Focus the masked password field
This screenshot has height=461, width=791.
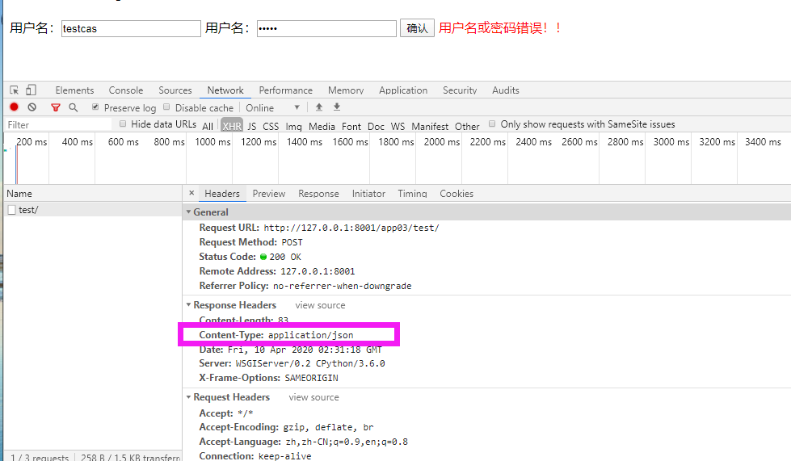pos(327,28)
